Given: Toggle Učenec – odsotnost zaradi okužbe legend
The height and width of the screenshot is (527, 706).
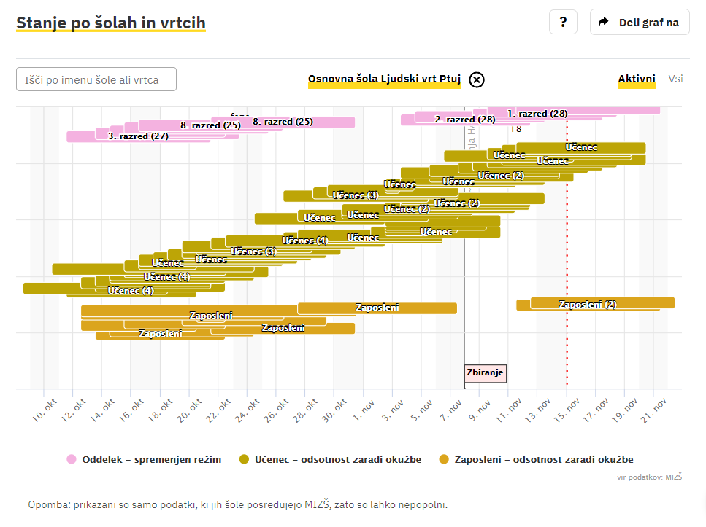Looking at the screenshot, I should coord(336,459).
